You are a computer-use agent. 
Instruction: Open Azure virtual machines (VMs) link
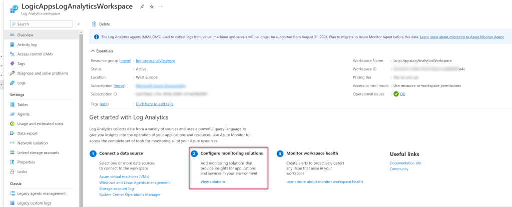click(124, 176)
